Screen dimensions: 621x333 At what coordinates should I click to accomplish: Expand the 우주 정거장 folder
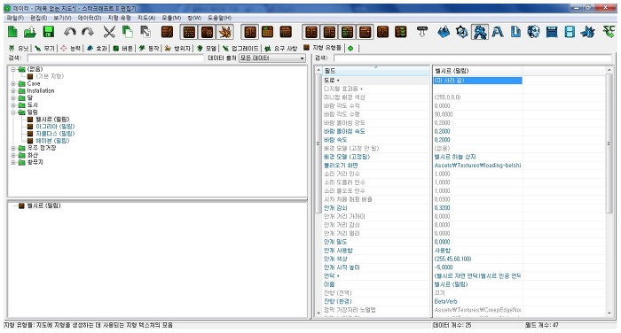[x=13, y=148]
